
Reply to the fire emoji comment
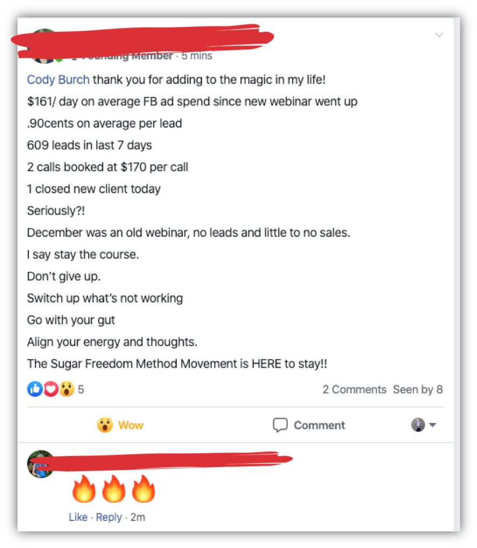[x=109, y=517]
